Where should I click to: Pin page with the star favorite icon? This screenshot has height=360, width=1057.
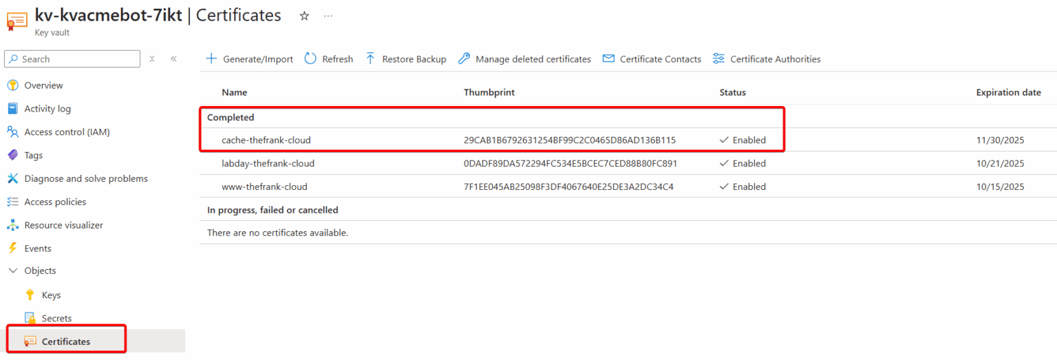[x=304, y=16]
